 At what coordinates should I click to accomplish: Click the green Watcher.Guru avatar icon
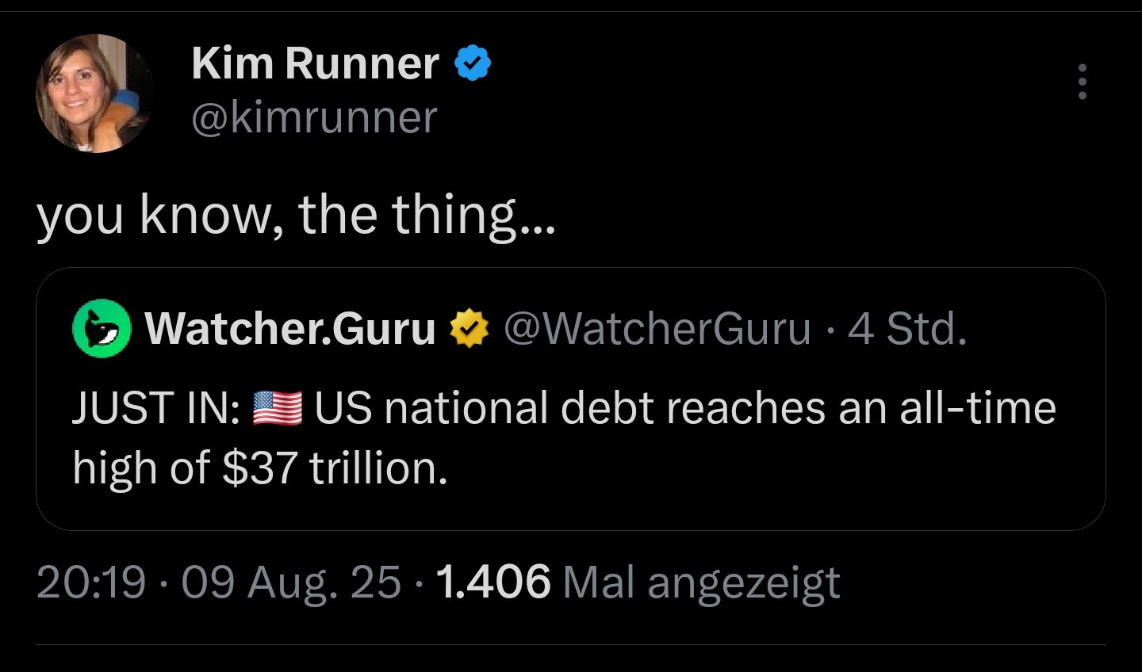pyautogui.click(x=102, y=328)
